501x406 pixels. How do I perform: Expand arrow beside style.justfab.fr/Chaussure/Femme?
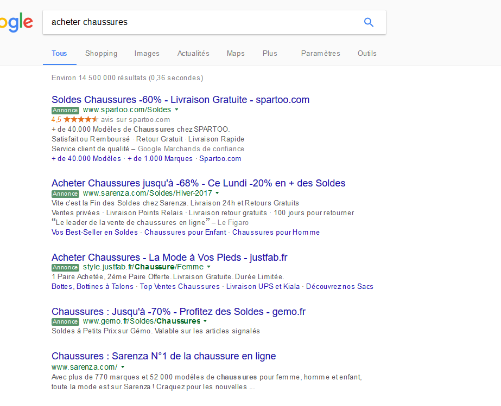[209, 267]
